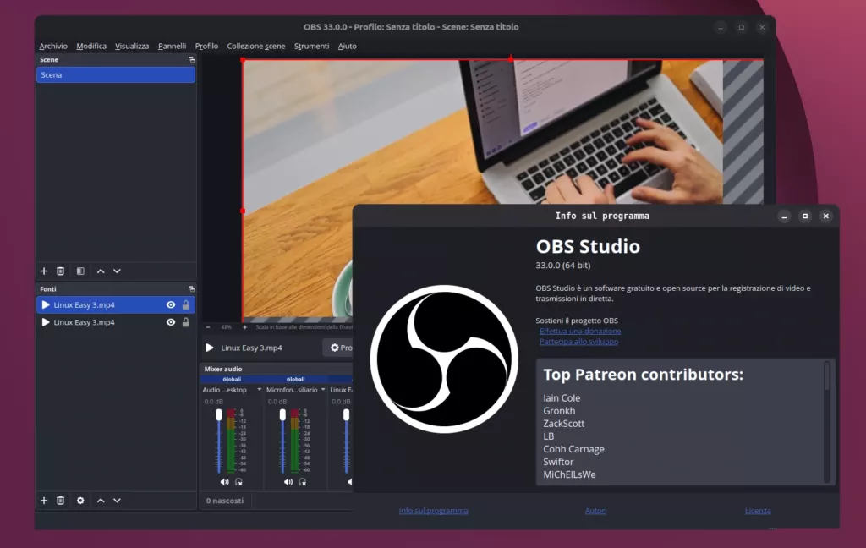Select the Scena scene item
This screenshot has width=866, height=548.
coord(115,75)
